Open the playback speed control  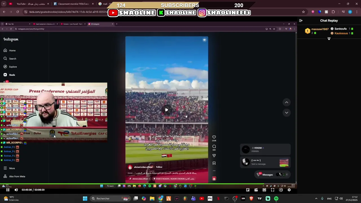click(x=281, y=190)
